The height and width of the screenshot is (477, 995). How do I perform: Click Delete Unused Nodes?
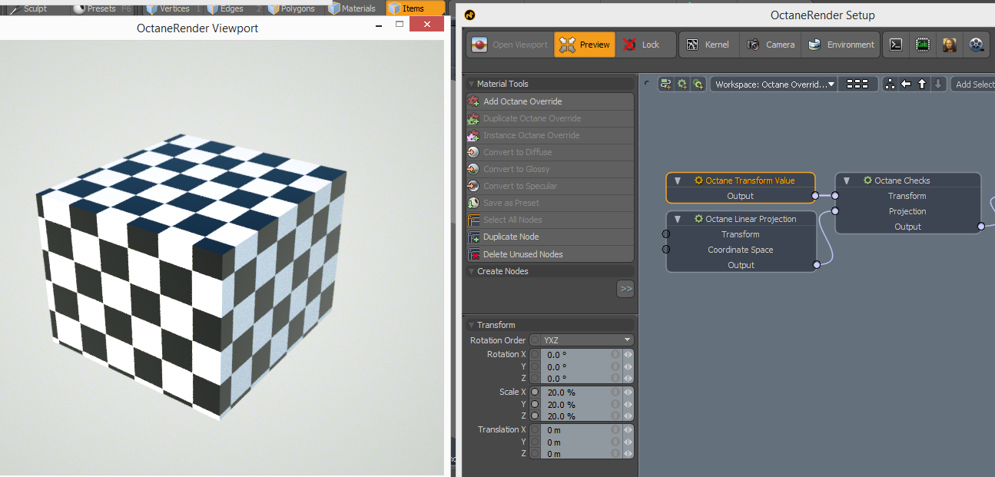coord(550,254)
